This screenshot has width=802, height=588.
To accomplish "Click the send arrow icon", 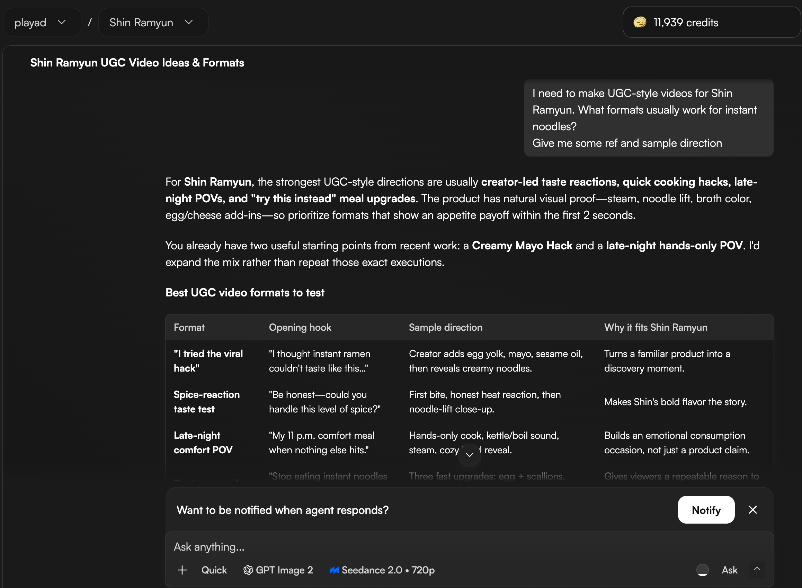I will [x=757, y=570].
